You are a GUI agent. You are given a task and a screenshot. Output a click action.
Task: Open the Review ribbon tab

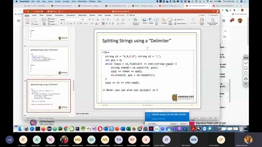pos(92,15)
